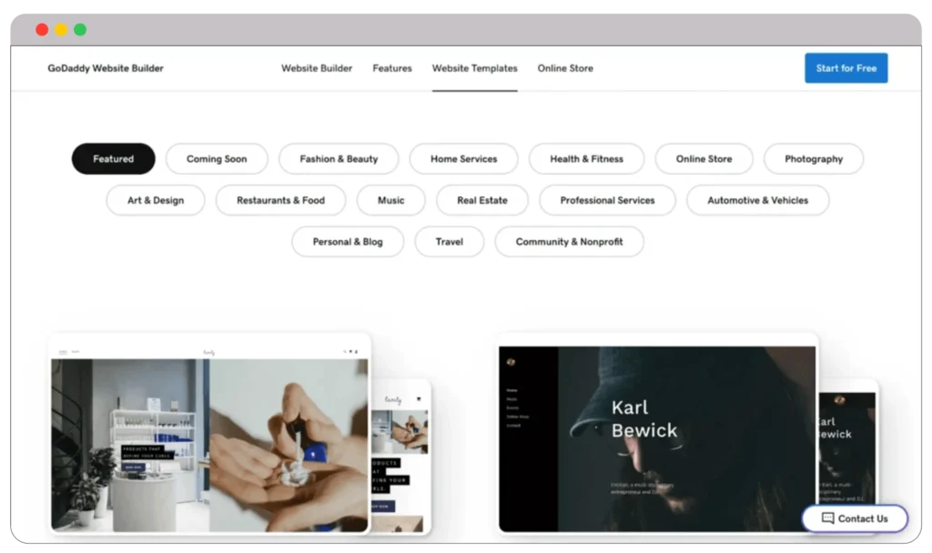The height and width of the screenshot is (553, 932).
Task: Select the Health & Fitness filter
Action: pos(586,159)
